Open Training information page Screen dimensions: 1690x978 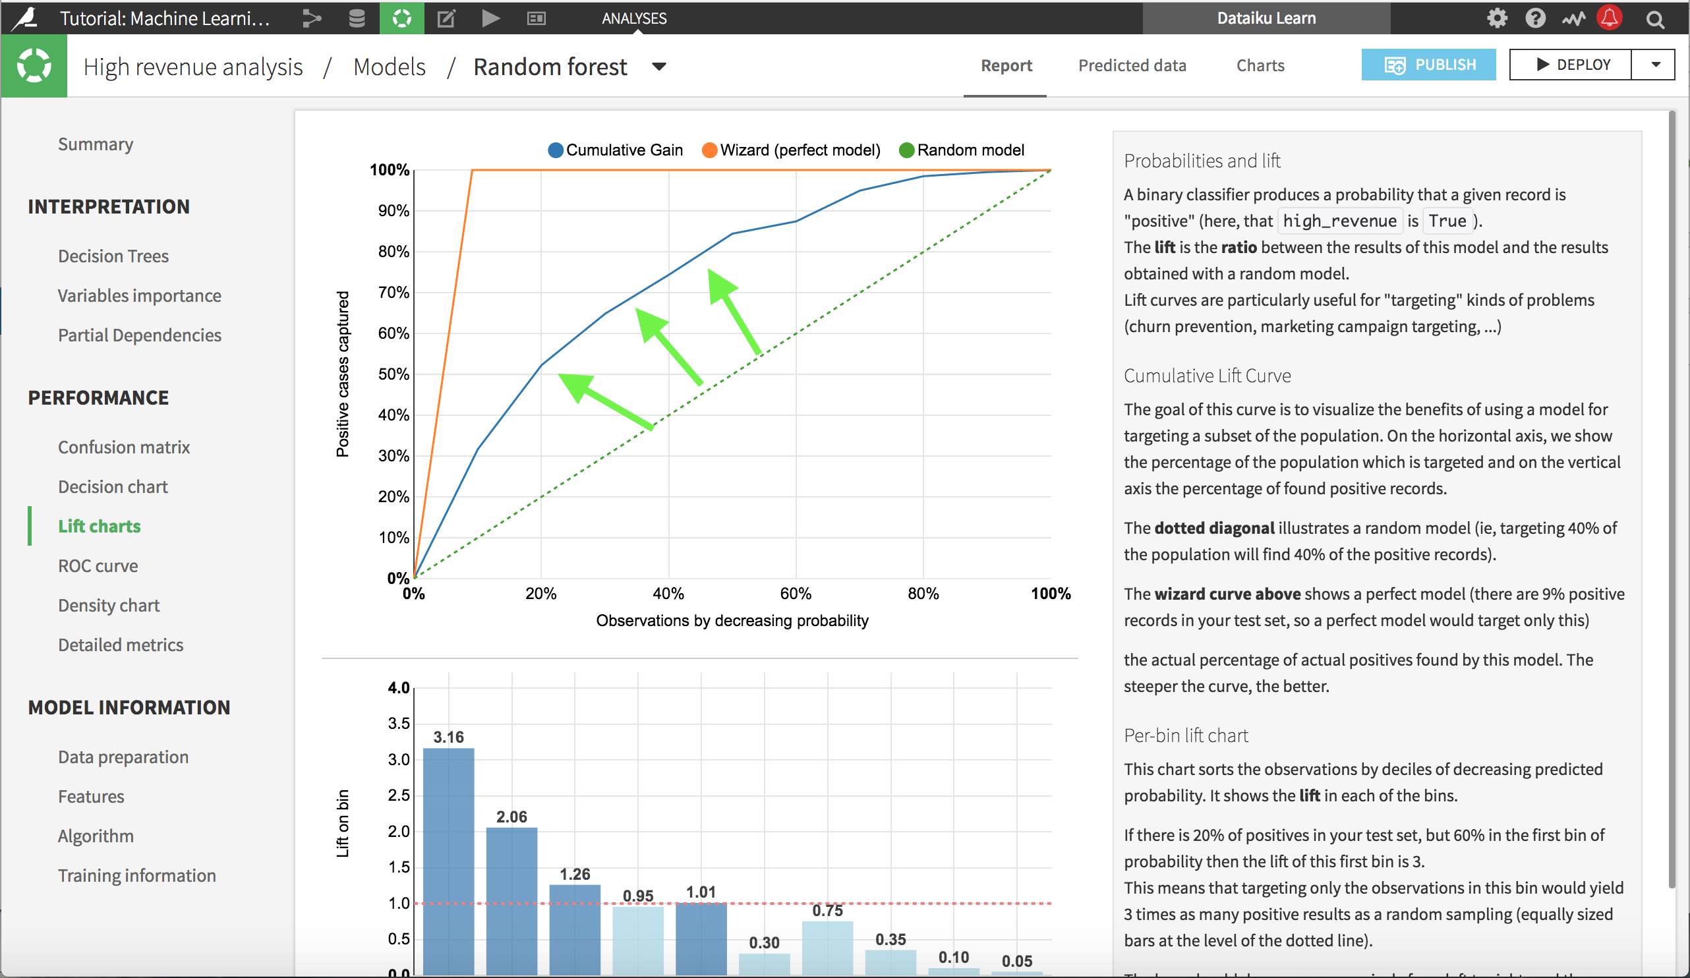click(137, 875)
